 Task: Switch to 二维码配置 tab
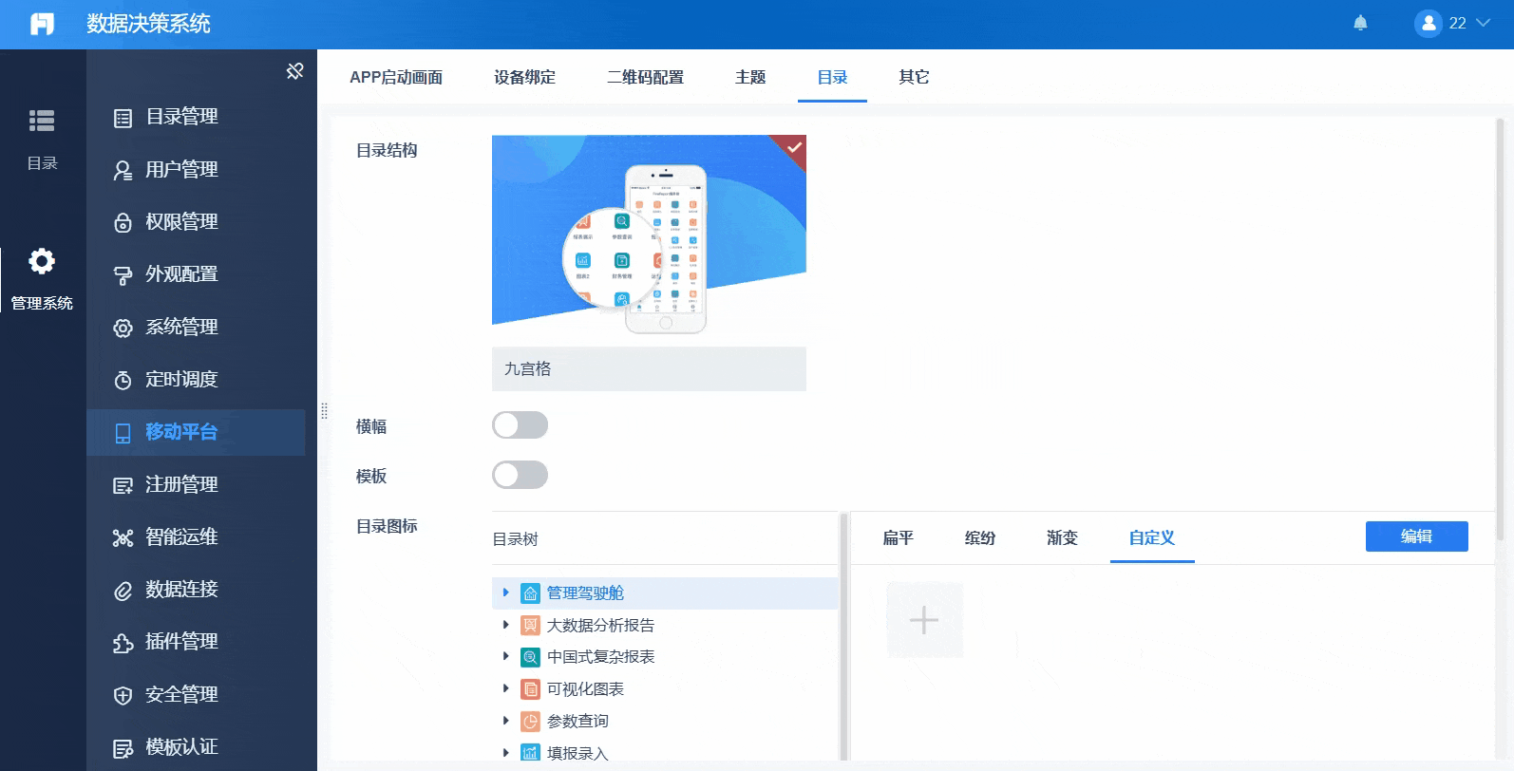[x=645, y=77]
